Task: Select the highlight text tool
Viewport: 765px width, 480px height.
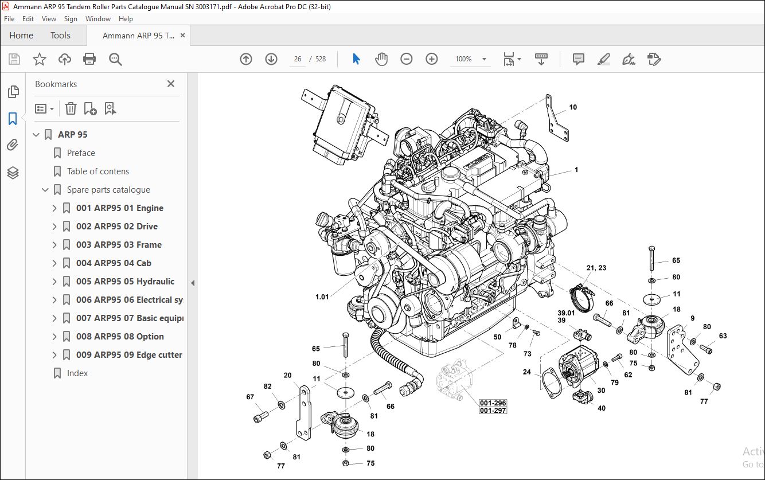Action: [x=603, y=59]
